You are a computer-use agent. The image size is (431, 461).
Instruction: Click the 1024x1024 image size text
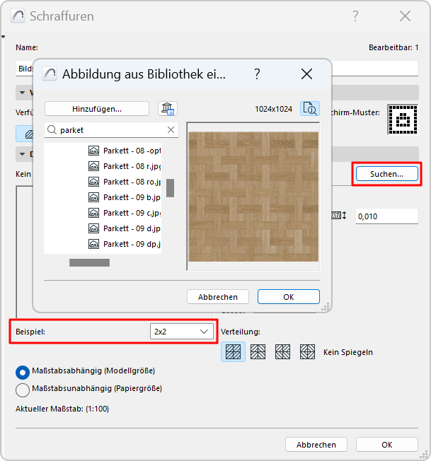pos(273,109)
